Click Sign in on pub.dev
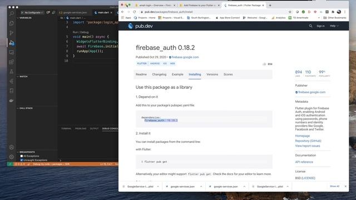This screenshot has height=200, width=356. pos(320,26)
